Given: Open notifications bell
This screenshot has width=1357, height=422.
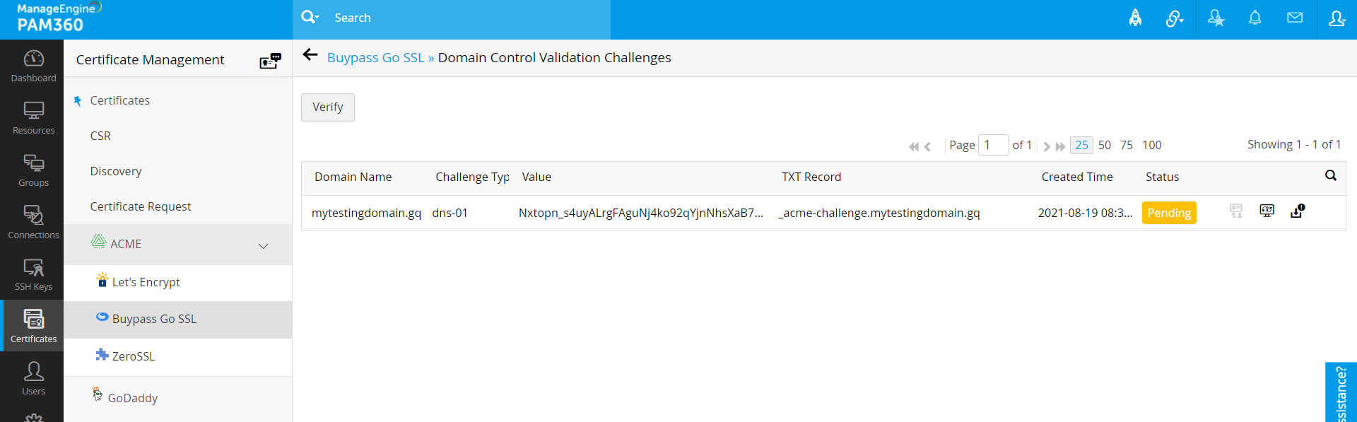Looking at the screenshot, I should [x=1255, y=18].
